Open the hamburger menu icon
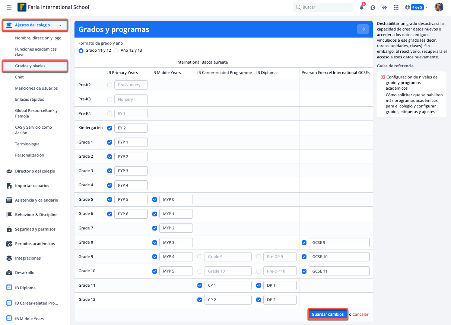This screenshot has width=451, height=325. pyautogui.click(x=9, y=7)
